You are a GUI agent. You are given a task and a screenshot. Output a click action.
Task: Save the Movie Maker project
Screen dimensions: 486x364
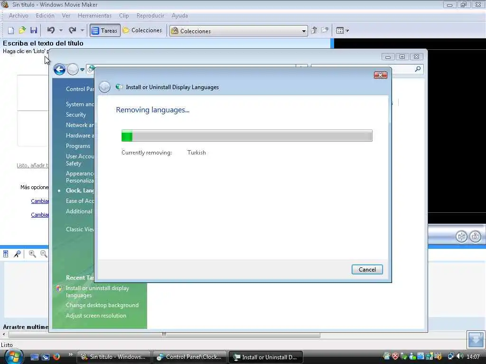34,30
